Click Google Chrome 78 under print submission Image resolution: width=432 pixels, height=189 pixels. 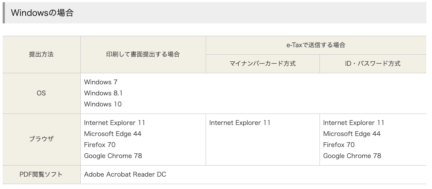coord(113,156)
